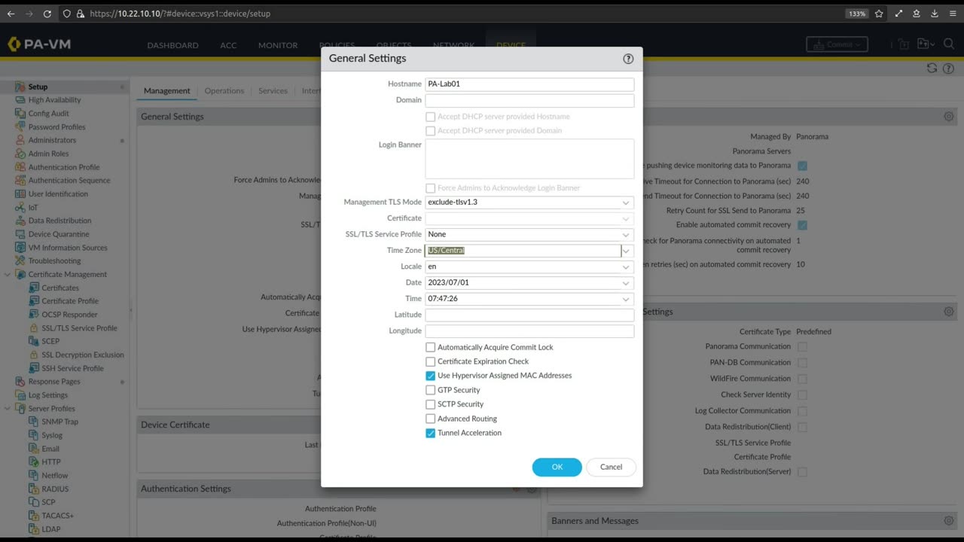
Task: Select the High Availability sidebar icon
Action: [x=21, y=100]
